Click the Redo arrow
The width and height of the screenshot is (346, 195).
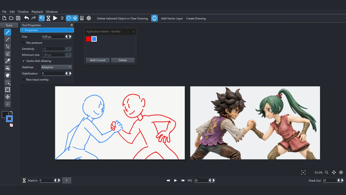pyautogui.click(x=34, y=18)
